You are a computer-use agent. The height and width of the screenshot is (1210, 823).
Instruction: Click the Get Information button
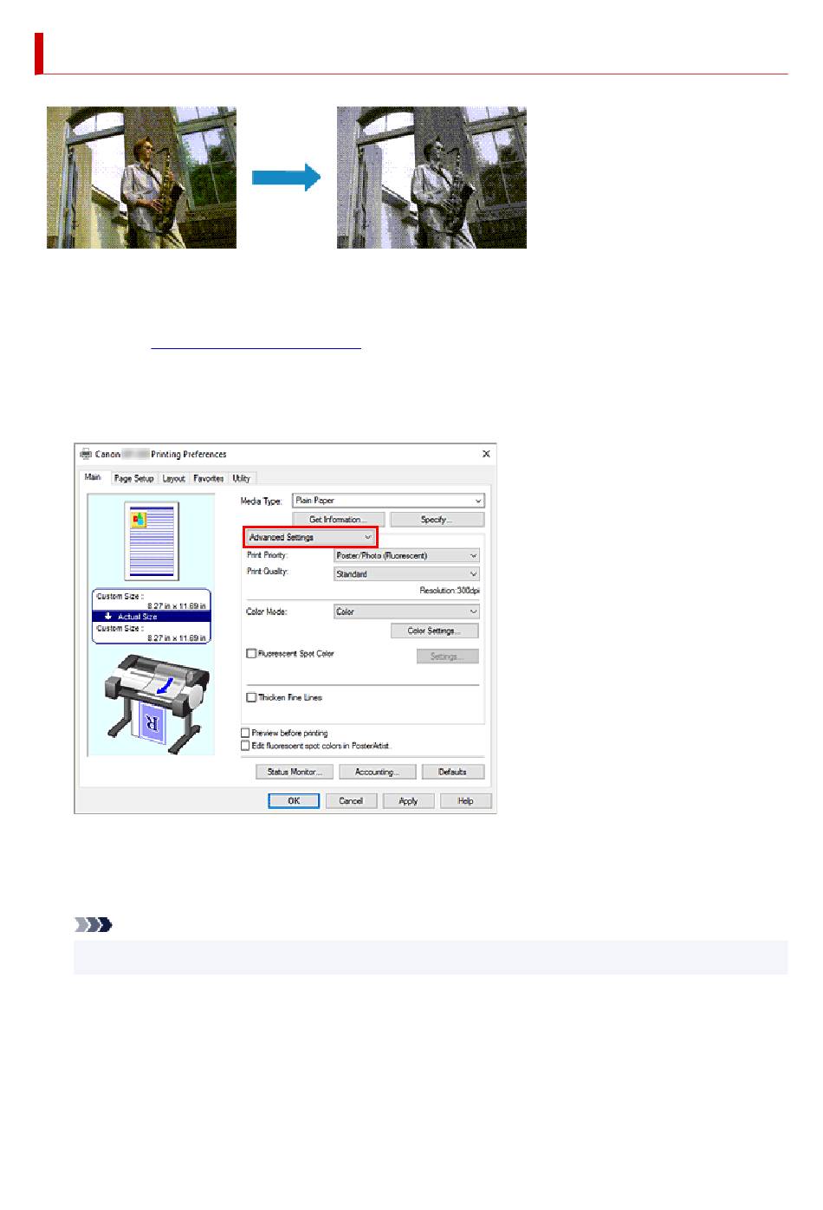click(338, 520)
